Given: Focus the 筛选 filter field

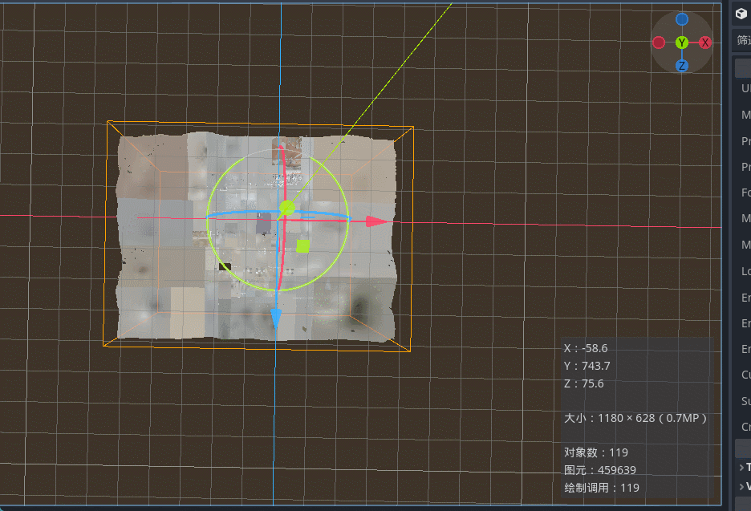Looking at the screenshot, I should point(744,40).
